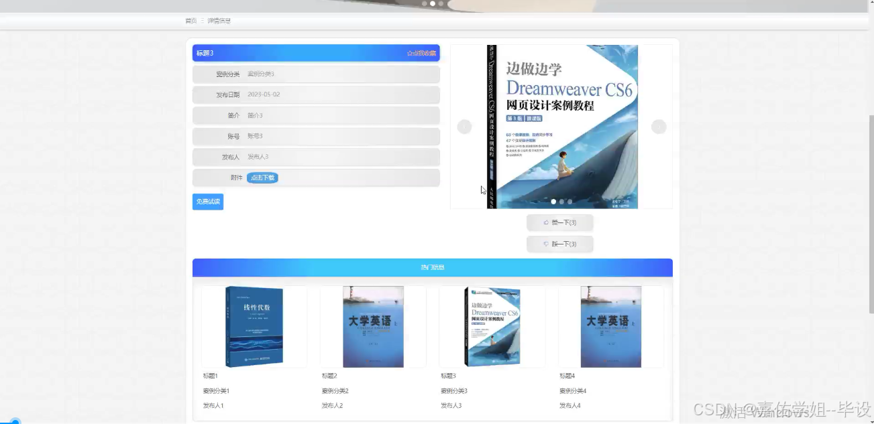874x424 pixels.
Task: Click the 简介3 value in detail panel
Action: 255,115
